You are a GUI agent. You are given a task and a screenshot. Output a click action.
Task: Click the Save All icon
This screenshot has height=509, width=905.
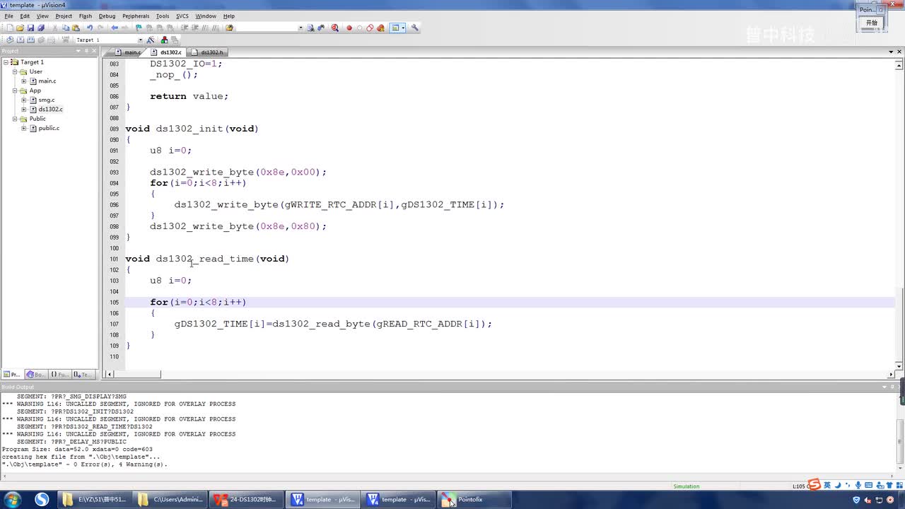point(40,28)
